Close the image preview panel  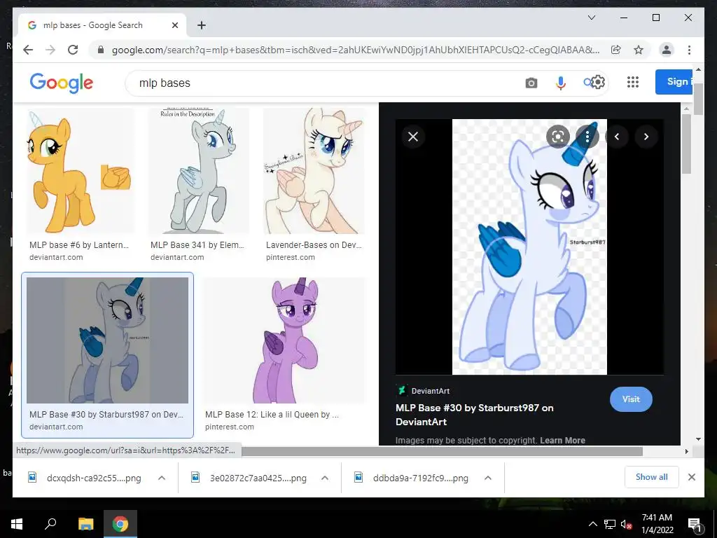point(413,137)
